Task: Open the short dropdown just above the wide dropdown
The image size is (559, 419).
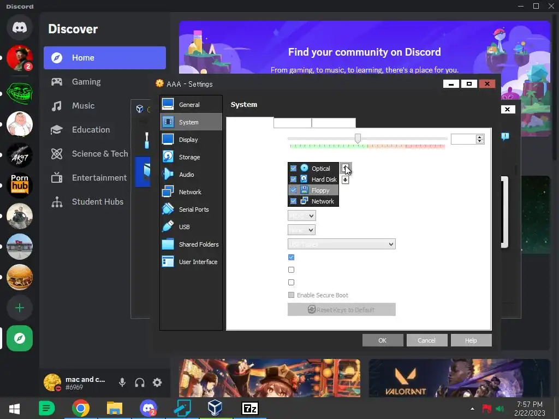Action: point(301,230)
